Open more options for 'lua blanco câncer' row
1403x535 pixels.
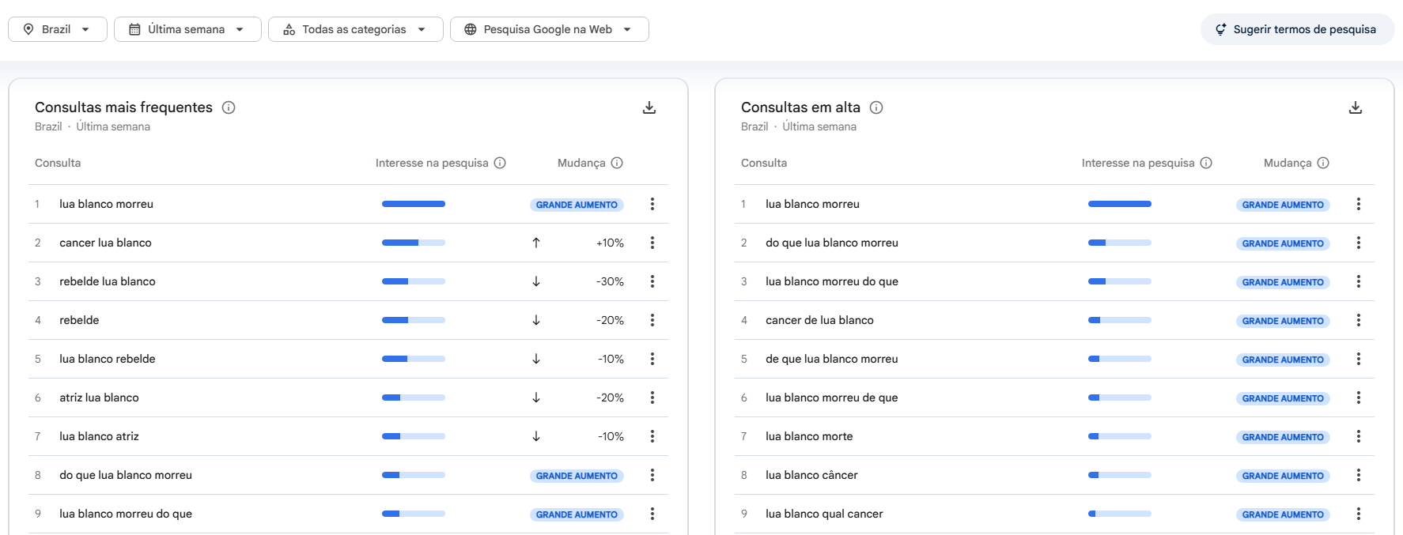coord(1359,475)
